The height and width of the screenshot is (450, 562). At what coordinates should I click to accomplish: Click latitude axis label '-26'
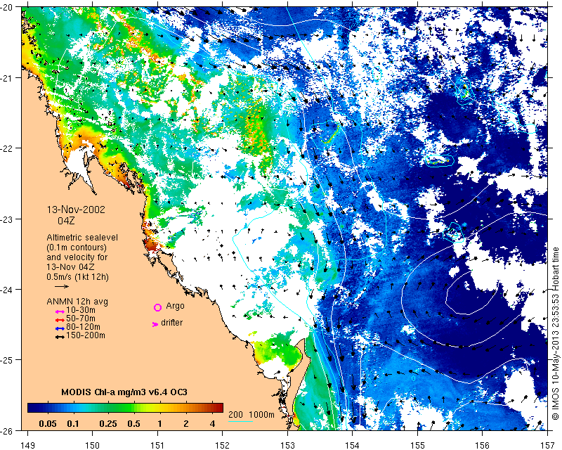pyautogui.click(x=6, y=430)
